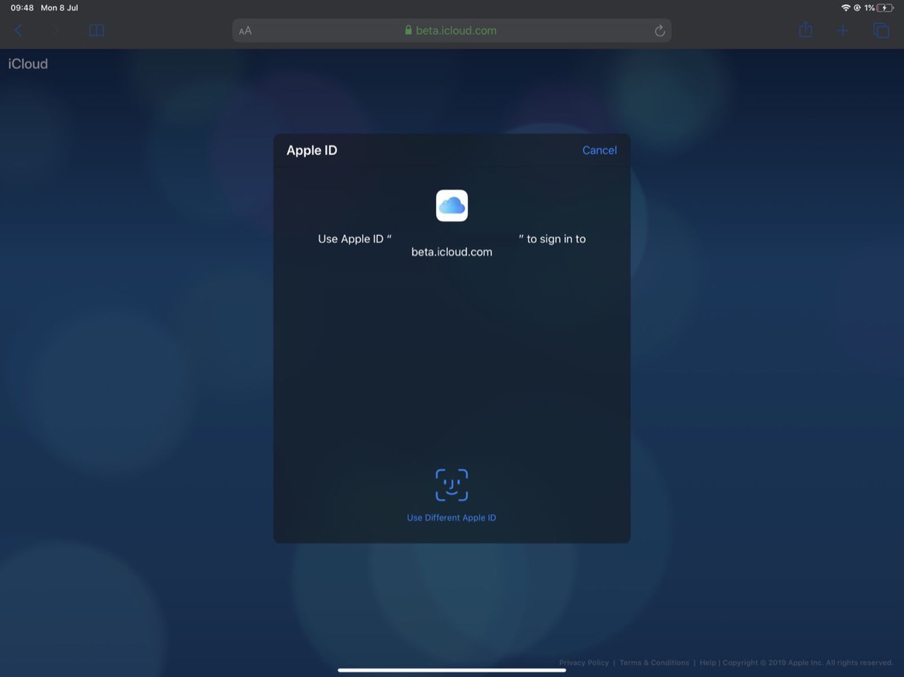Reload the beta.icloud.com page
Image resolution: width=904 pixels, height=677 pixels.
(659, 31)
